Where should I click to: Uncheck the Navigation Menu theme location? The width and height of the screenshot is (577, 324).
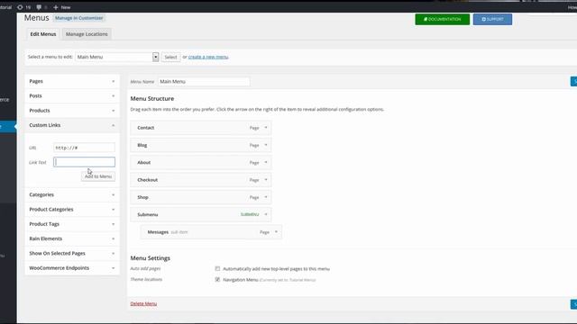(x=217, y=280)
